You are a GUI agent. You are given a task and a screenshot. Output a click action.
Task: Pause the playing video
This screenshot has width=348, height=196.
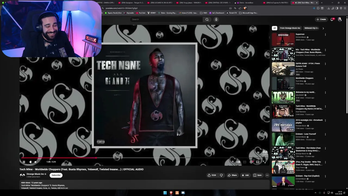24,162
